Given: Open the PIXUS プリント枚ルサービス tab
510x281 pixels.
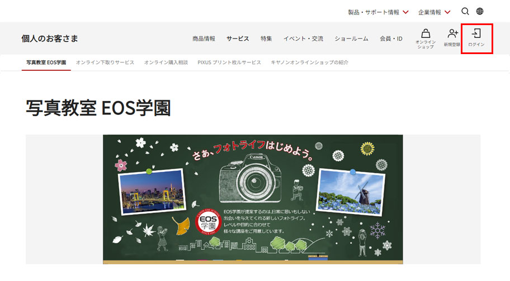Looking at the screenshot, I should point(229,62).
